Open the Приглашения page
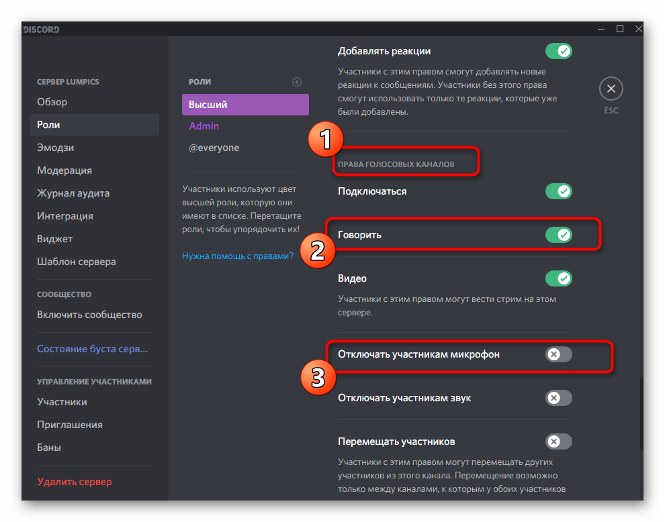 click(95, 425)
